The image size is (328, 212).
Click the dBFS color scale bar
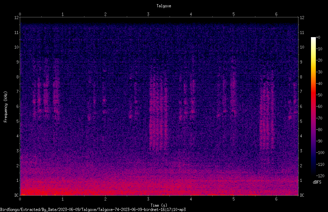tap(313, 106)
